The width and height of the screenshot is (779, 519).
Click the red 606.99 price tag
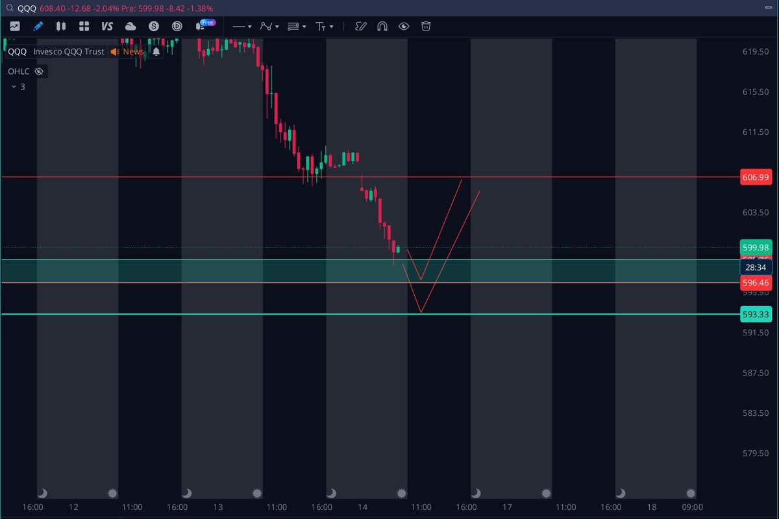[755, 176]
